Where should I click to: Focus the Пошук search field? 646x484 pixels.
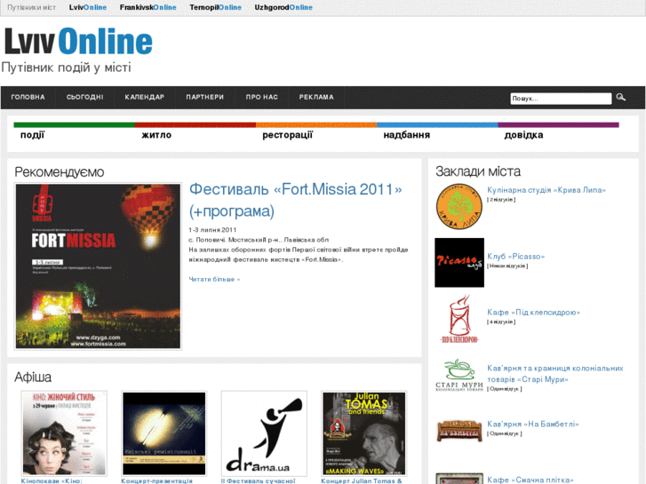click(561, 99)
